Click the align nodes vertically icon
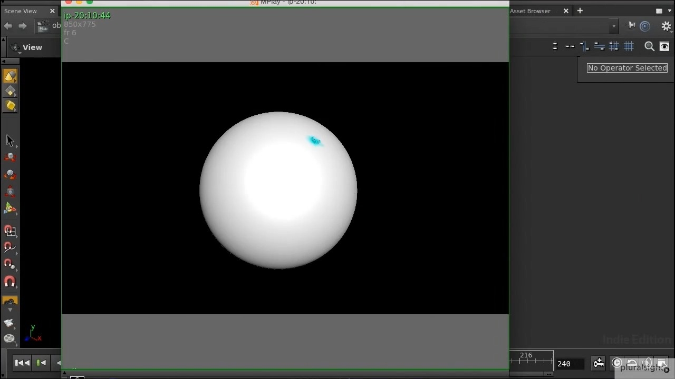 tap(555, 47)
